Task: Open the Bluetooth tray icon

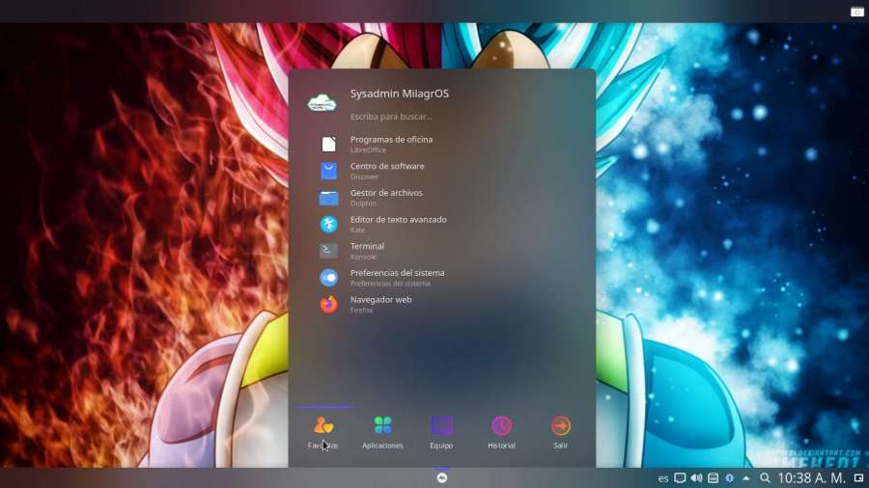Action: (730, 478)
